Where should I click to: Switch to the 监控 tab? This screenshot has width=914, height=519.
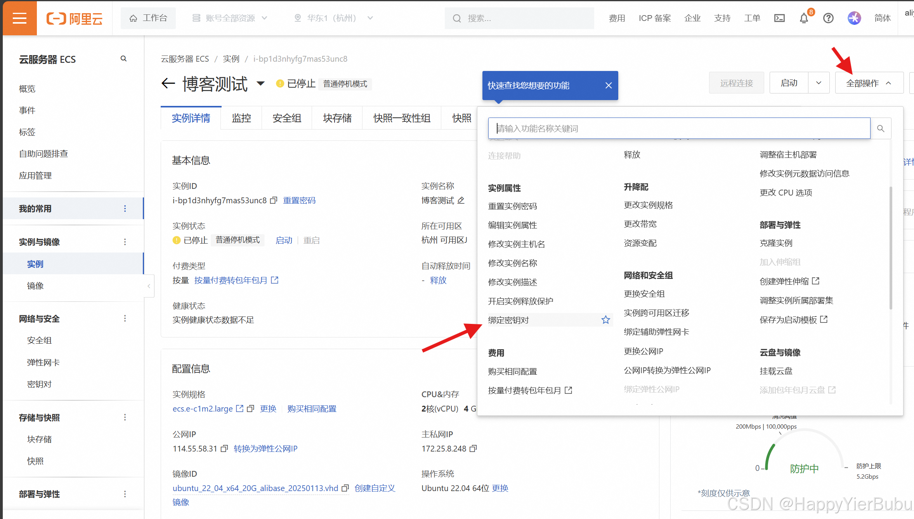[x=241, y=118]
